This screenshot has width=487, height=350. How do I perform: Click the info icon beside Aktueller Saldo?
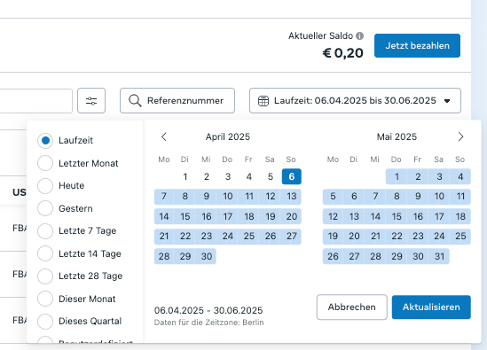359,36
